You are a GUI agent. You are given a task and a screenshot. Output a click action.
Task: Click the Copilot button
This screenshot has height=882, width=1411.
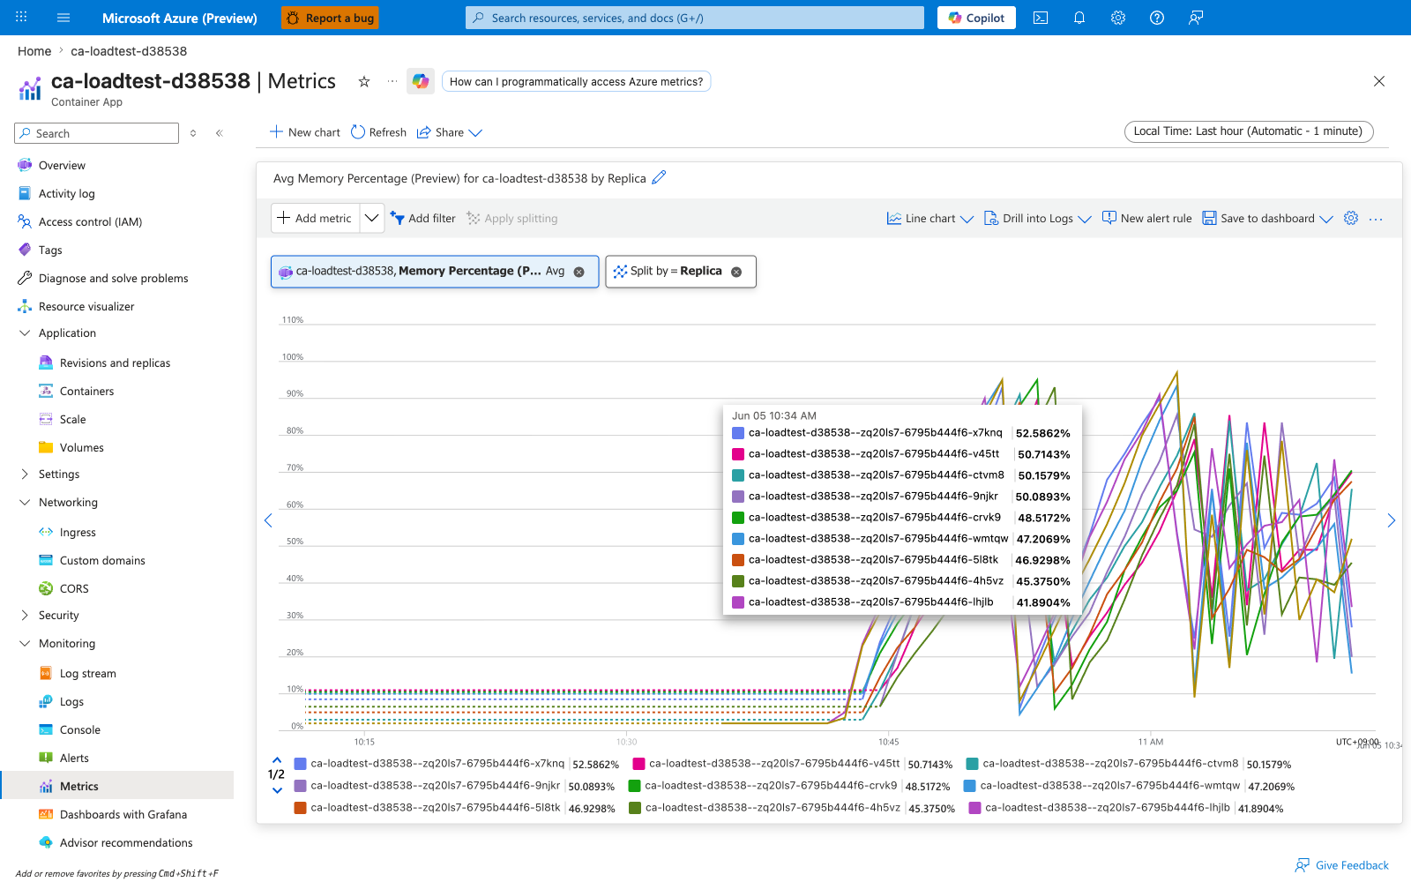coord(976,18)
